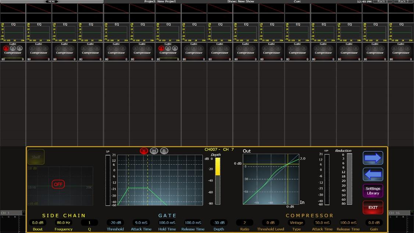Click channel 1's gate R icon
Image resolution: width=414 pixels, height=233 pixels.
pos(19,49)
